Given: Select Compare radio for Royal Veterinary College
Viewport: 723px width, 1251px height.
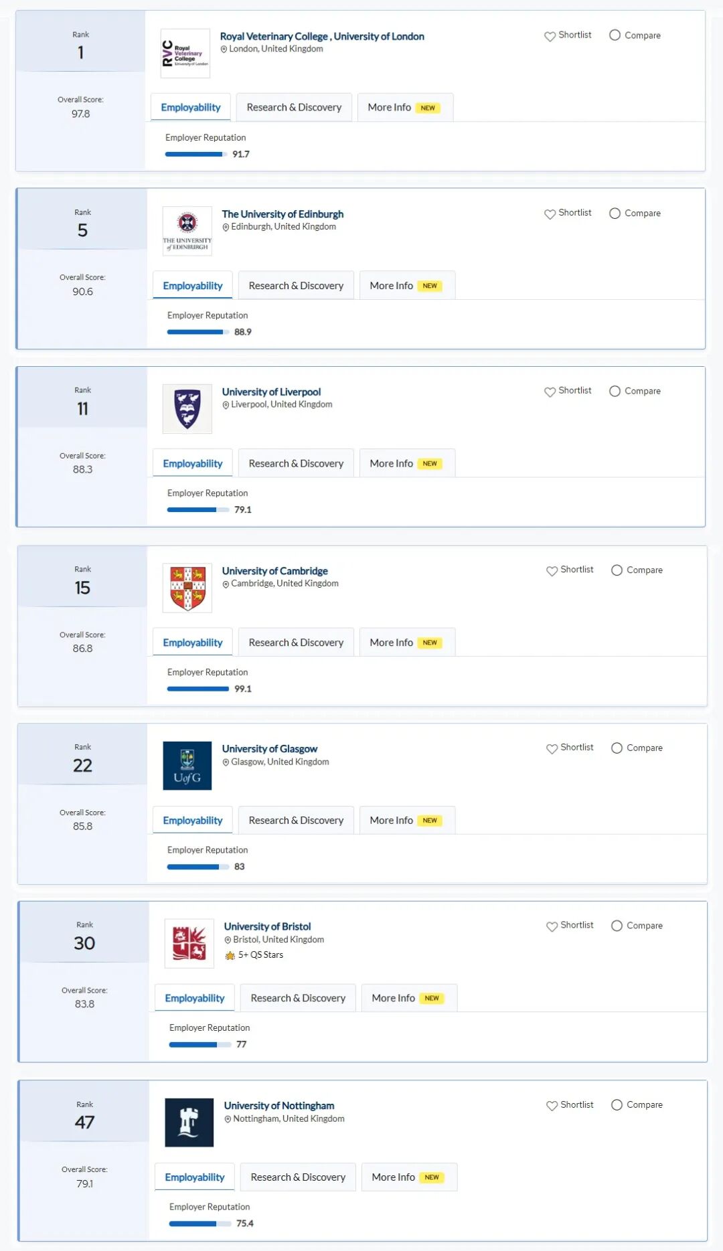Looking at the screenshot, I should 615,35.
